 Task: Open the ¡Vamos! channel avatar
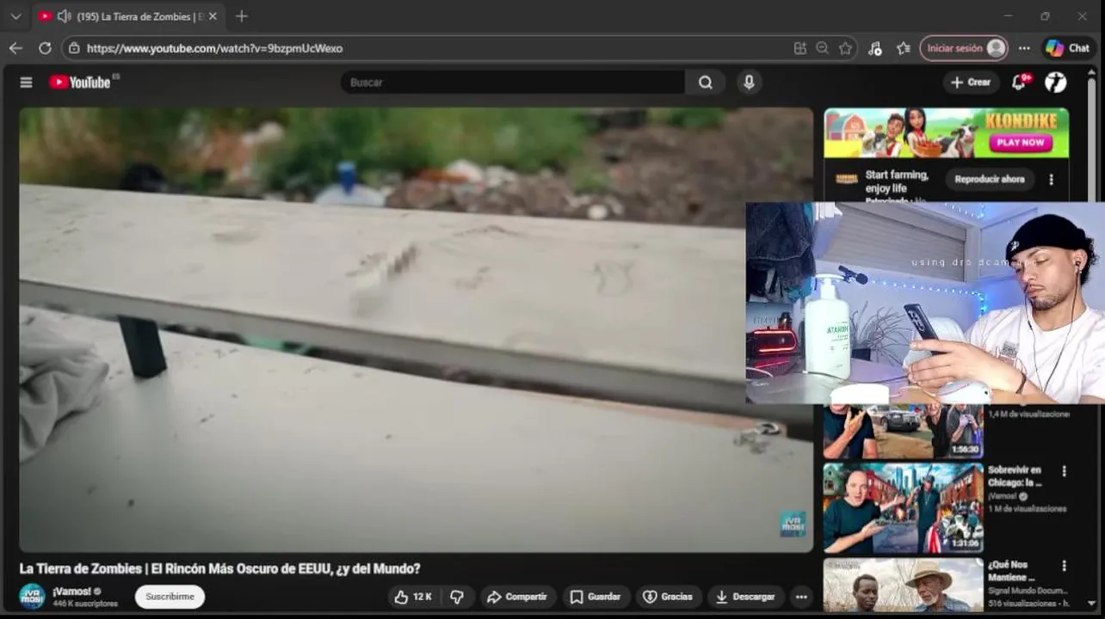click(32, 597)
